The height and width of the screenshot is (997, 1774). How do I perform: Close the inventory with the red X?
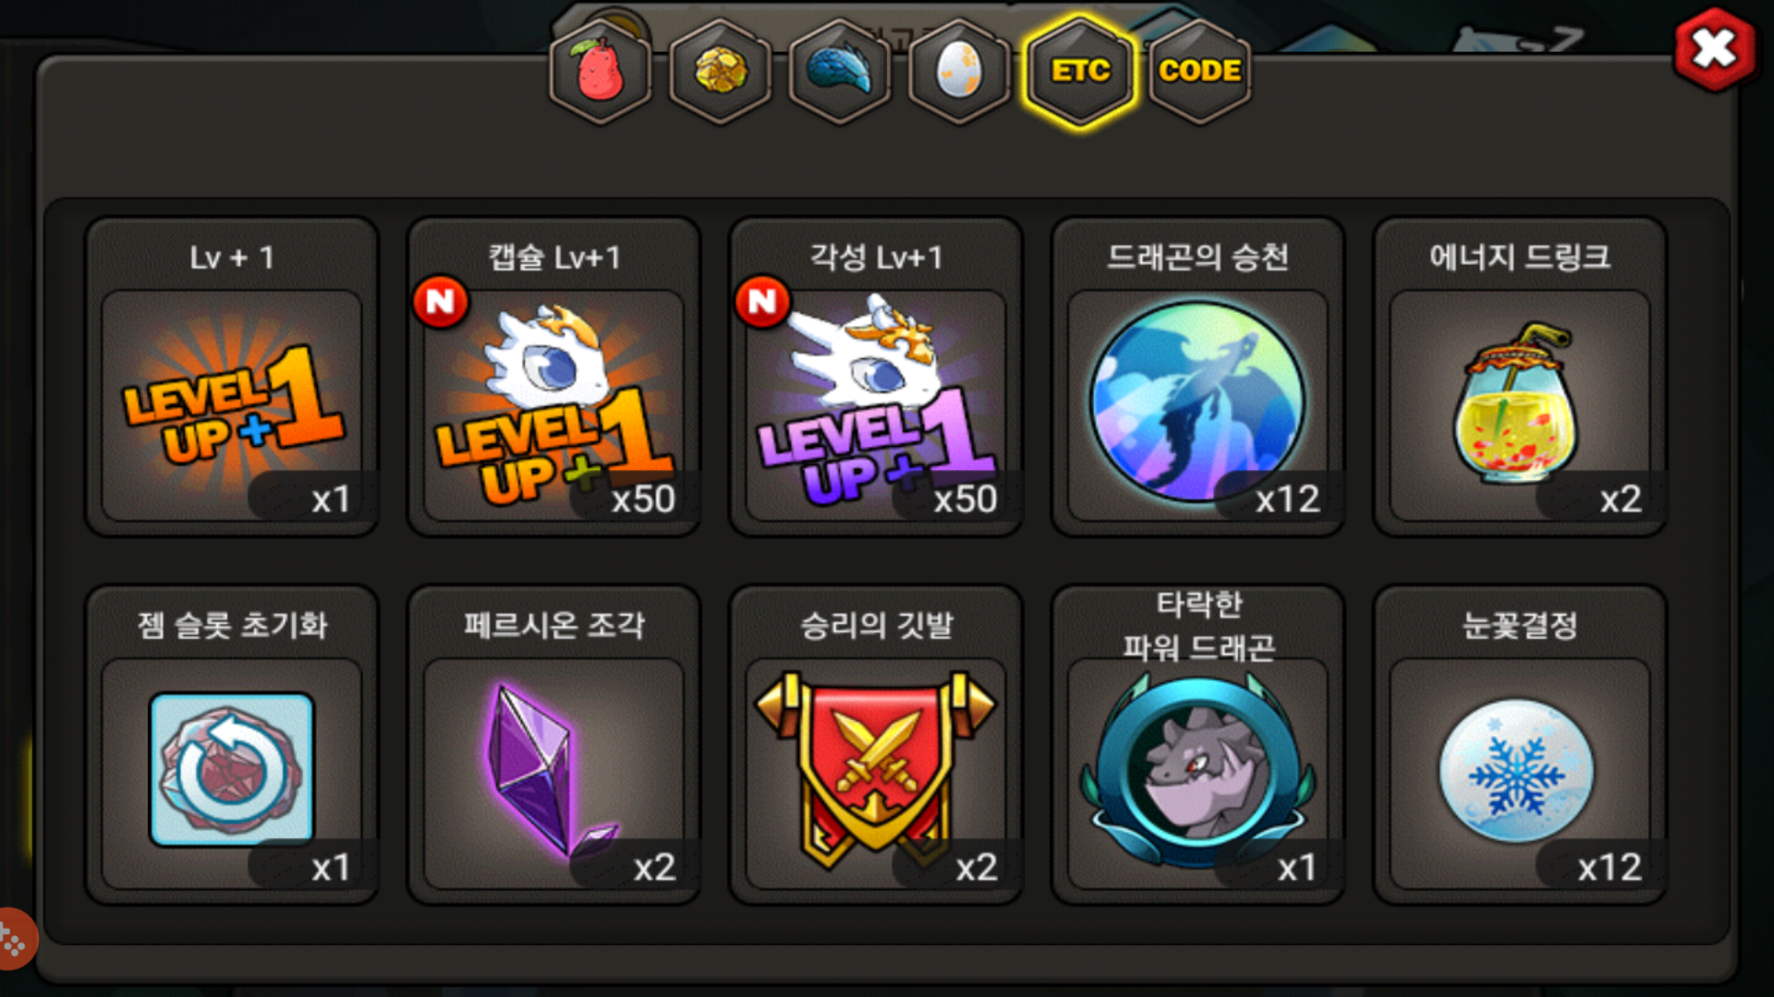coord(1715,50)
